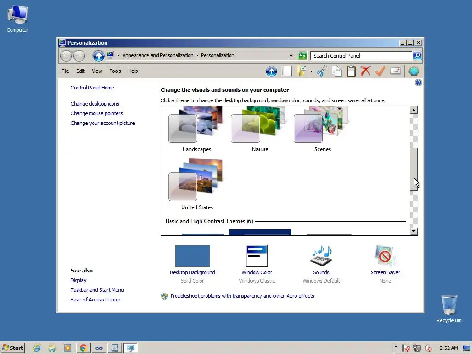Expand dropdown before Appearance and Personalization
The width and height of the screenshot is (472, 354).
[118, 55]
